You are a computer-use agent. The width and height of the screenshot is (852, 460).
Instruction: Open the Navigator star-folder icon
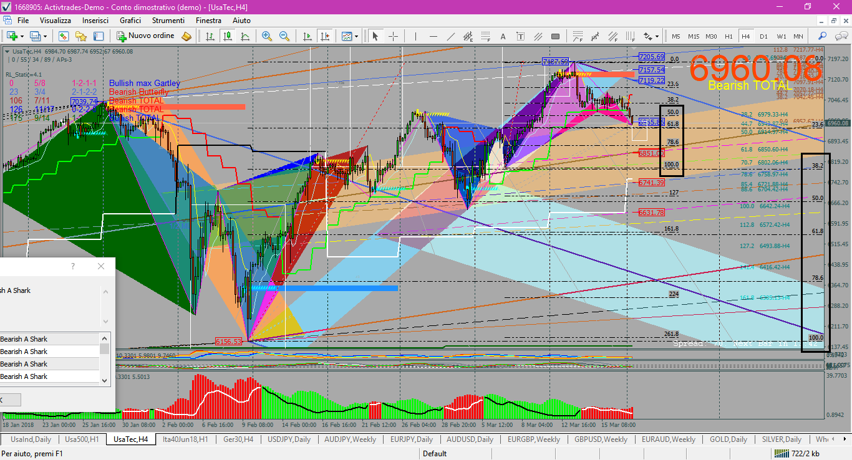(81, 36)
